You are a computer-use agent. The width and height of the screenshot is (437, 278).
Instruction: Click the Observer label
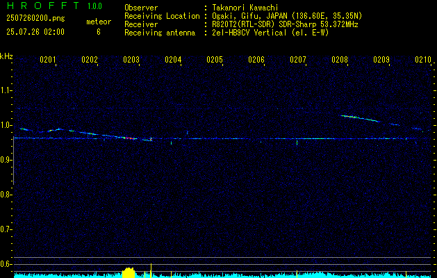(141, 8)
